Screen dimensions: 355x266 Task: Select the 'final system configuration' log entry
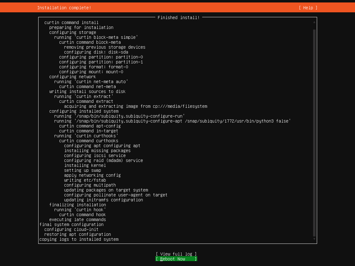click(71, 224)
